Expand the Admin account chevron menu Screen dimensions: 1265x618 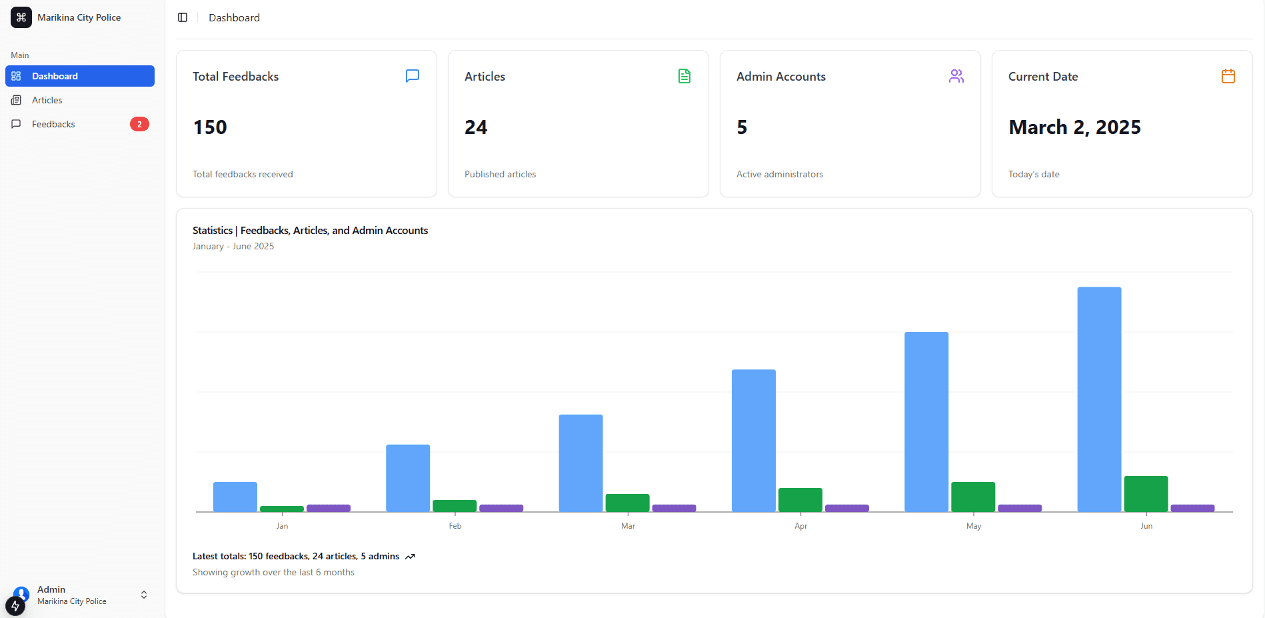[144, 595]
